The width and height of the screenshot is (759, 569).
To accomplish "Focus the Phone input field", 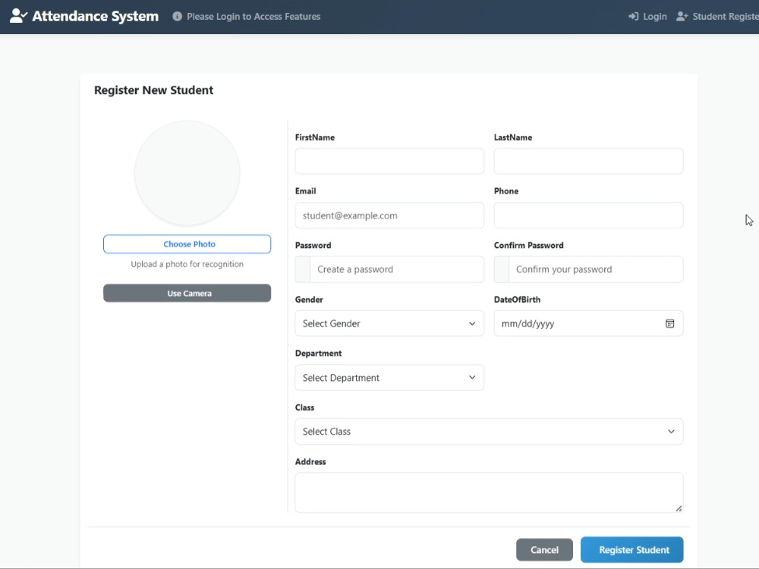I will point(588,215).
